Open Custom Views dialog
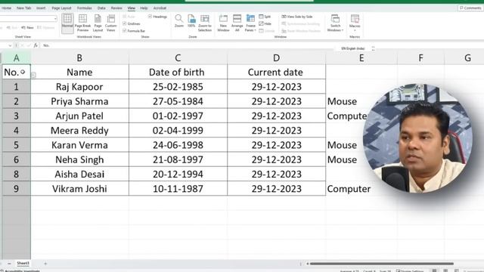The image size is (484, 272). [x=111, y=23]
